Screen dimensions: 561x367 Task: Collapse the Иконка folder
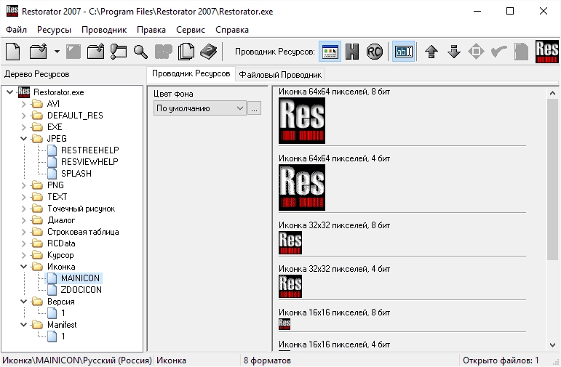click(23, 267)
